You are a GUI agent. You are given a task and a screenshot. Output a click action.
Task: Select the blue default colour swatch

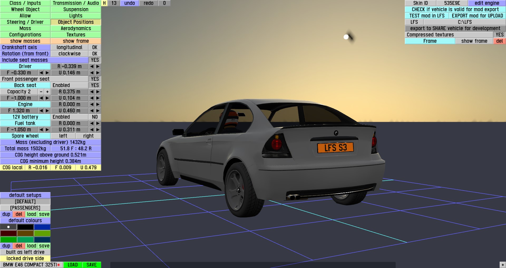[x=42, y=227]
